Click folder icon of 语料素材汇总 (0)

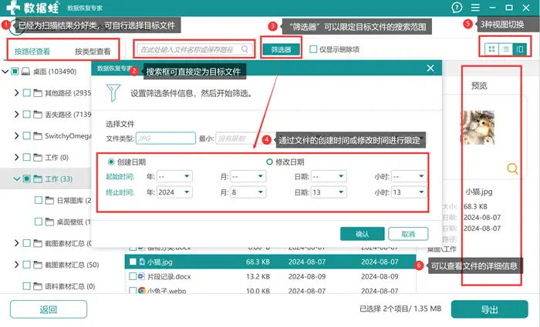click(38, 286)
